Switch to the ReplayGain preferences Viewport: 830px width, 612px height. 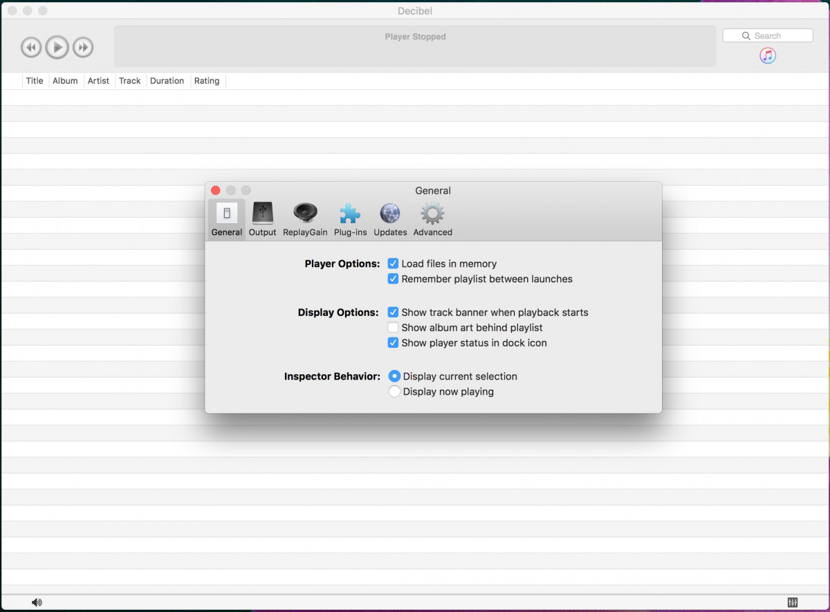pyautogui.click(x=305, y=220)
